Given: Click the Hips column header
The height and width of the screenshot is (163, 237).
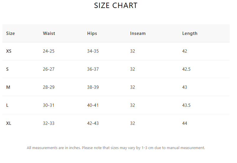Looking at the screenshot, I should point(92,33).
